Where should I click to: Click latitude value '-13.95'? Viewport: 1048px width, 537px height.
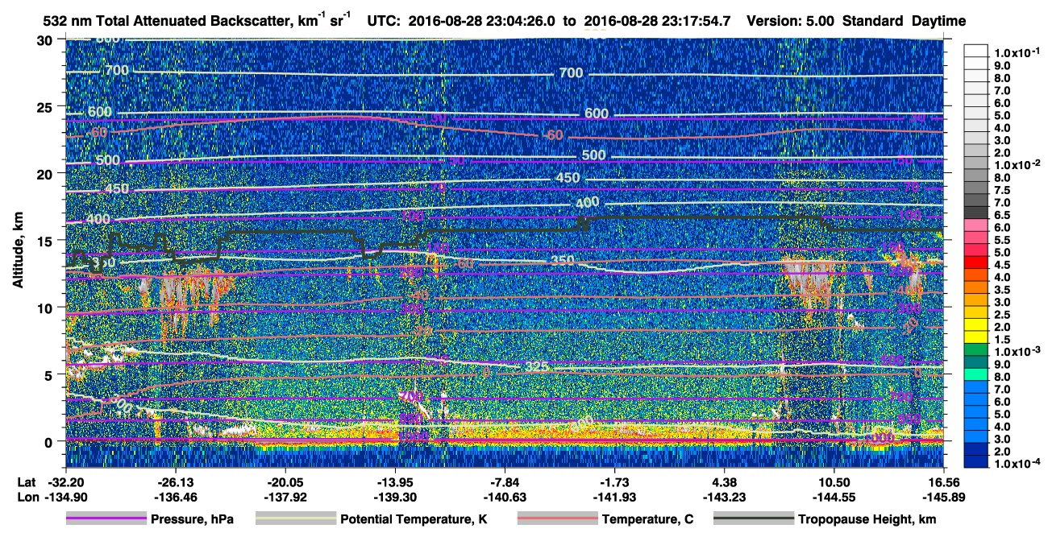click(x=394, y=481)
